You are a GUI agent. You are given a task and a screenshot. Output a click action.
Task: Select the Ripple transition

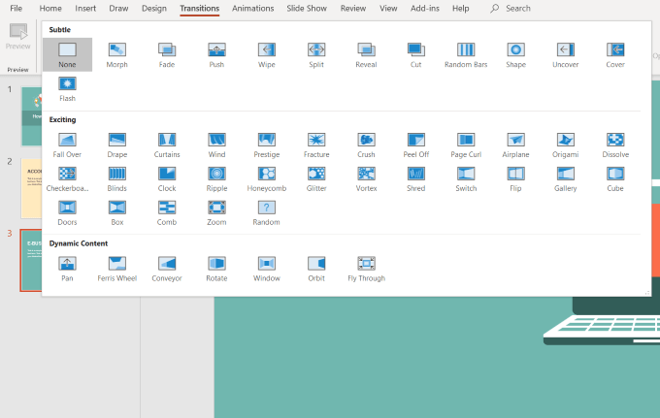[216, 178]
